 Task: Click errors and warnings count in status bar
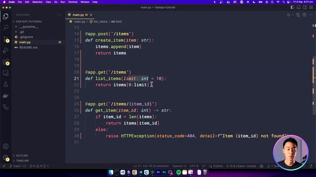39,166
